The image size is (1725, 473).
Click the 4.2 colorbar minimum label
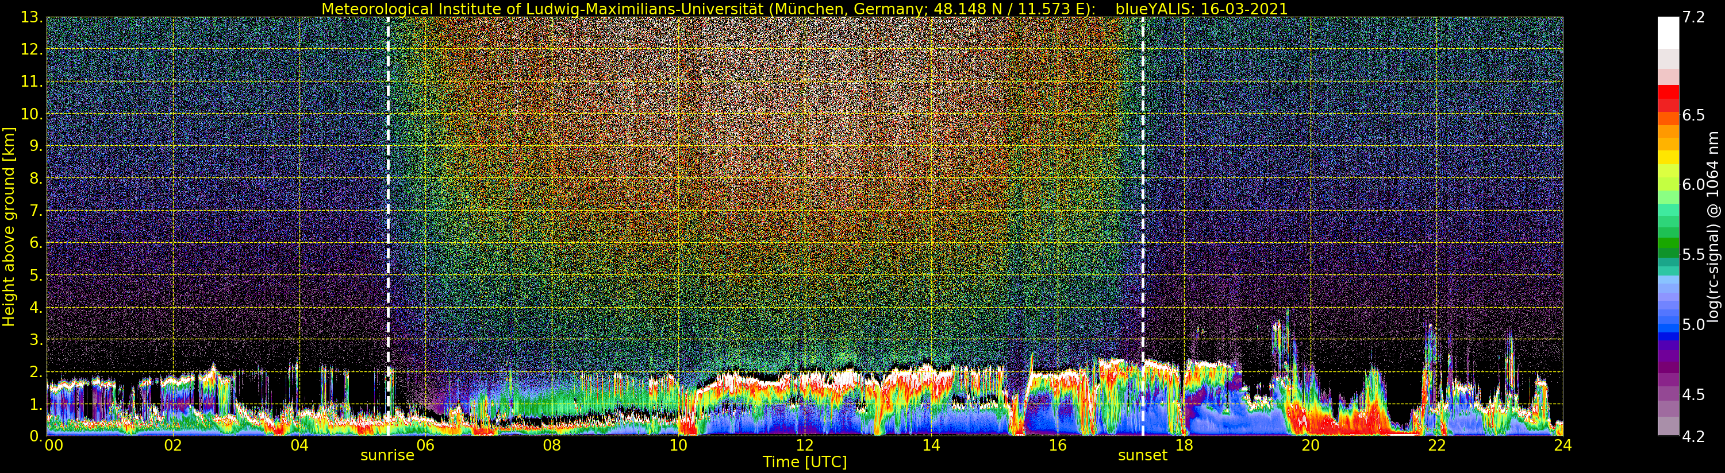(x=1693, y=437)
